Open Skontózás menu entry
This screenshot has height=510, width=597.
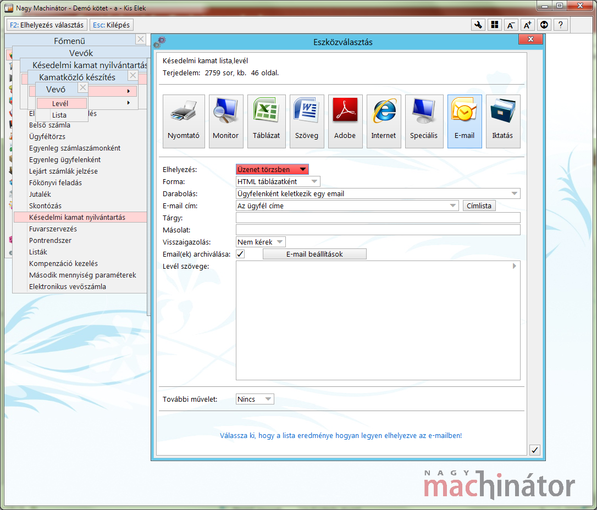click(45, 206)
